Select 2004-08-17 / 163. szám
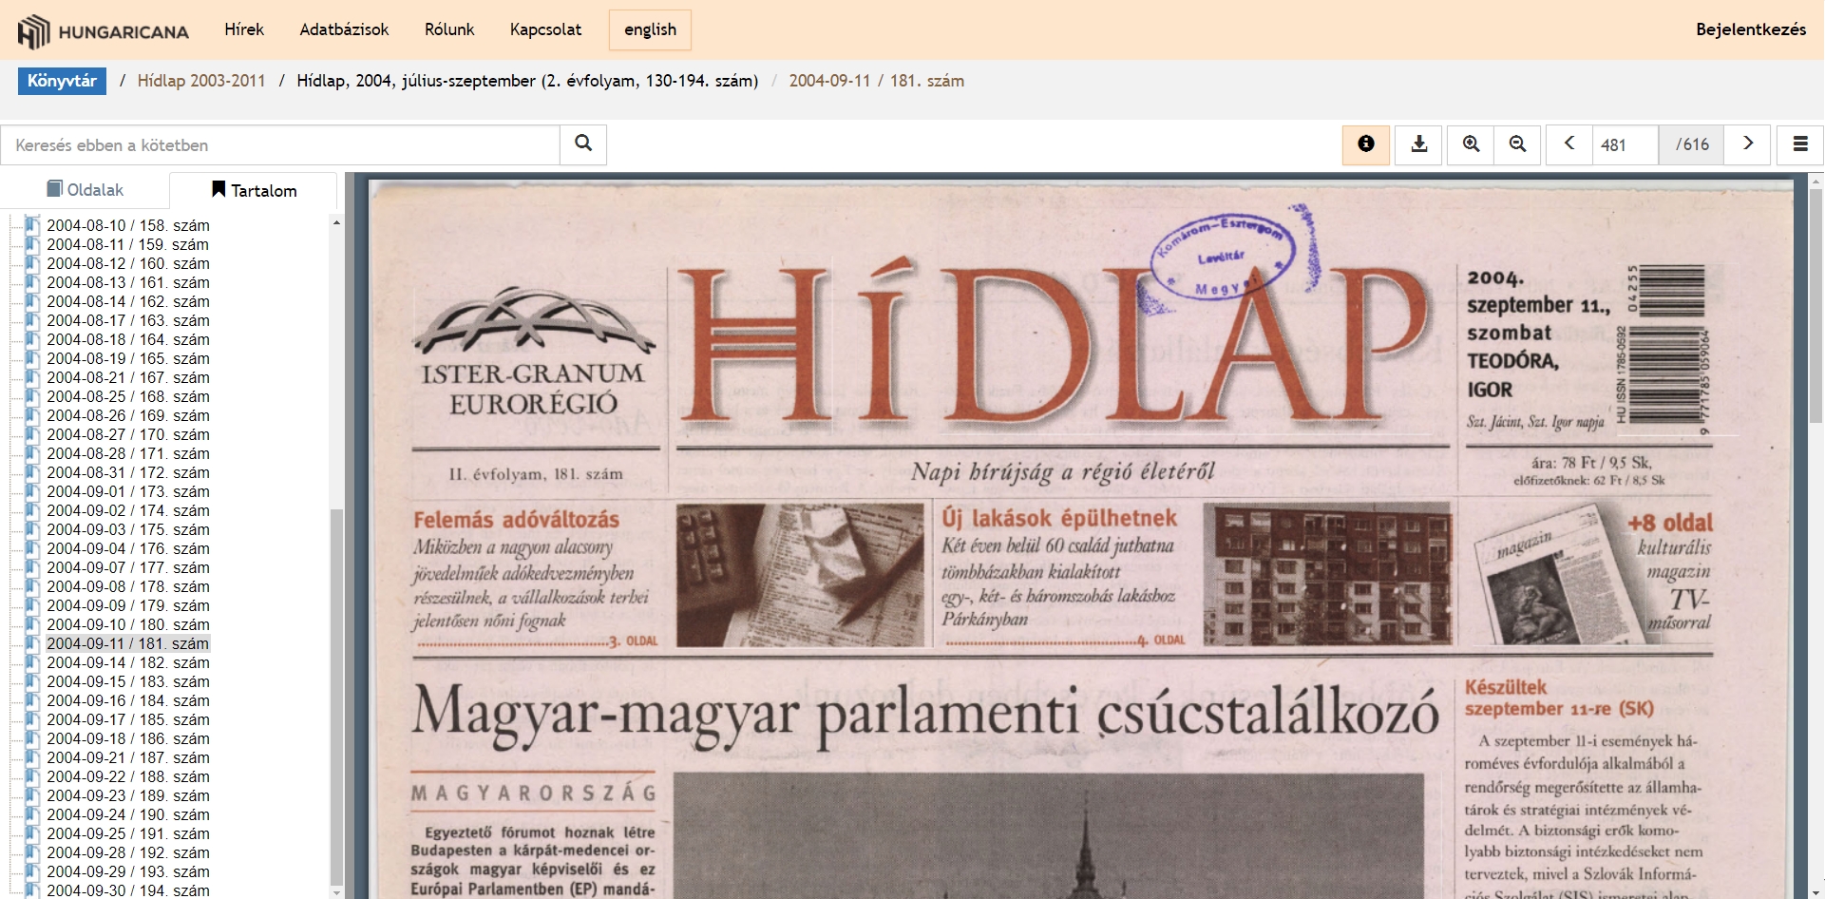The height and width of the screenshot is (899, 1825). point(128,320)
